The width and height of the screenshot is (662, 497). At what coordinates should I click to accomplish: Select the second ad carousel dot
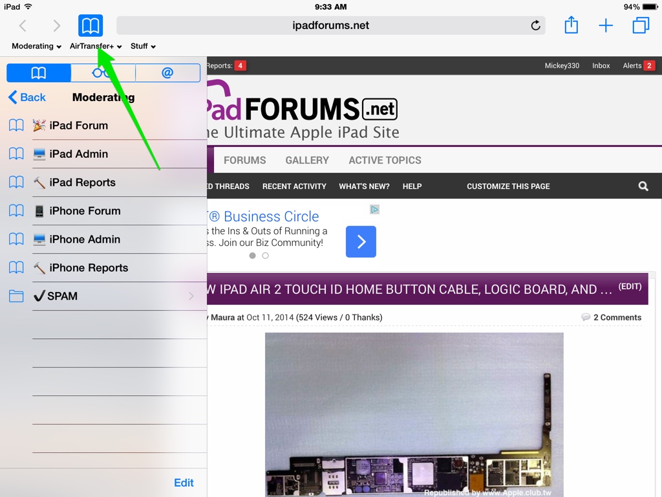[x=266, y=256]
